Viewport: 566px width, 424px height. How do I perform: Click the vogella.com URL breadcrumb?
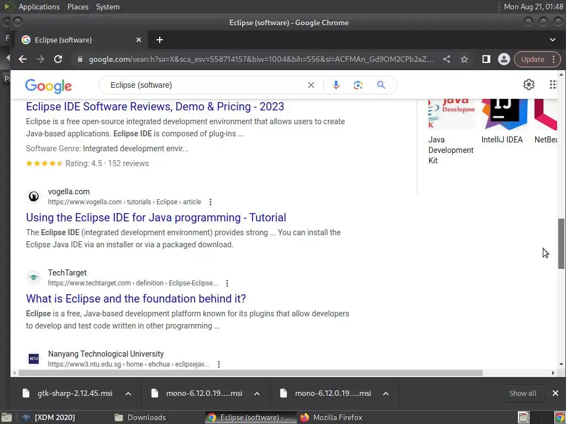[124, 202]
